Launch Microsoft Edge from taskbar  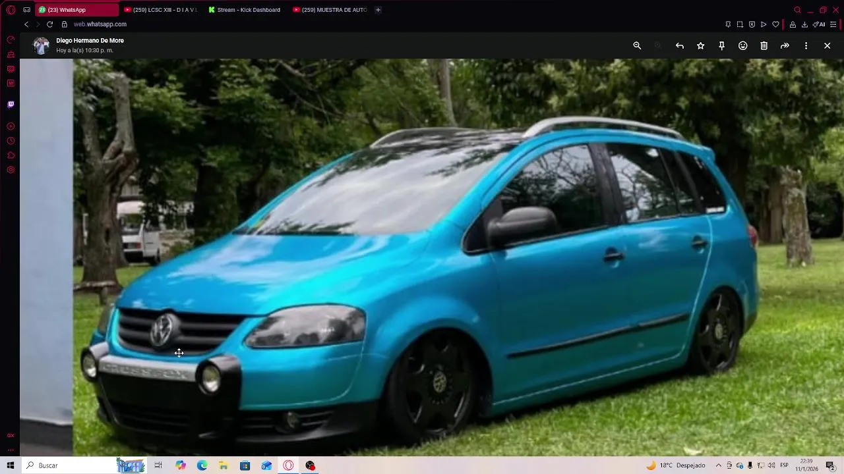pos(202,465)
